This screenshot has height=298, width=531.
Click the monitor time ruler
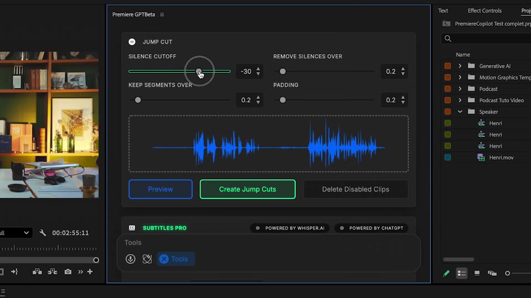[x=49, y=248]
